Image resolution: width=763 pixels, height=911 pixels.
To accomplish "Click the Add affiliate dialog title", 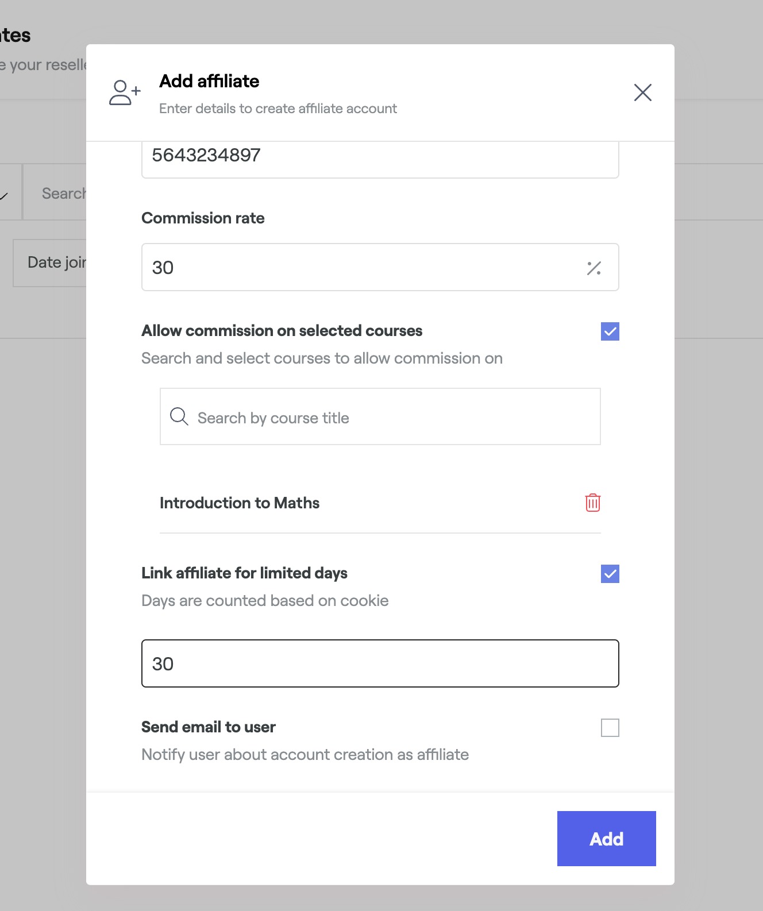I will pos(209,82).
